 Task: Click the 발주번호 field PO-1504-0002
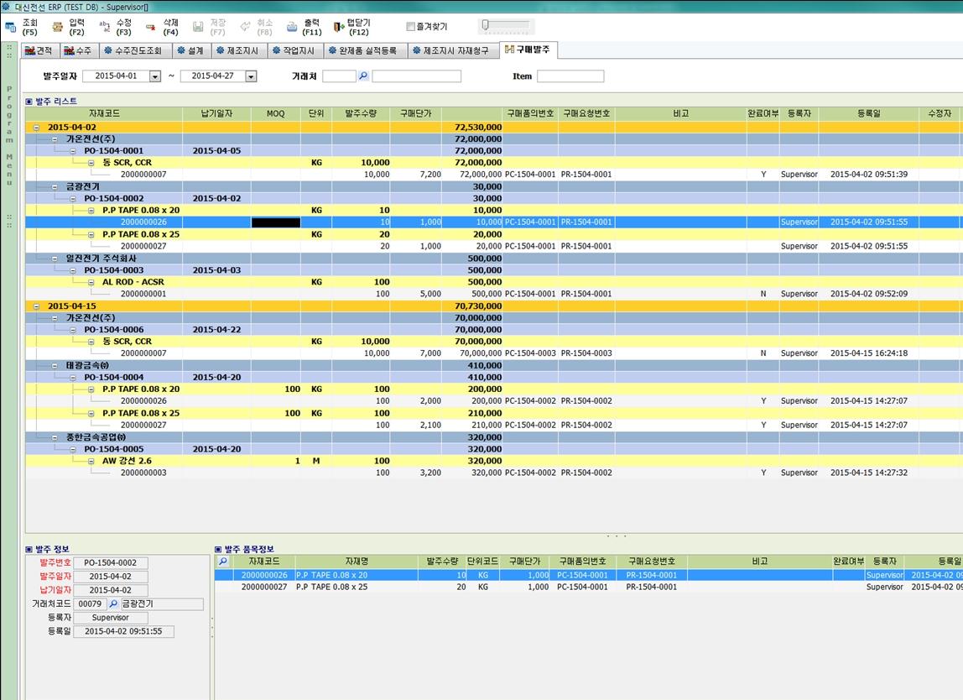(x=111, y=562)
